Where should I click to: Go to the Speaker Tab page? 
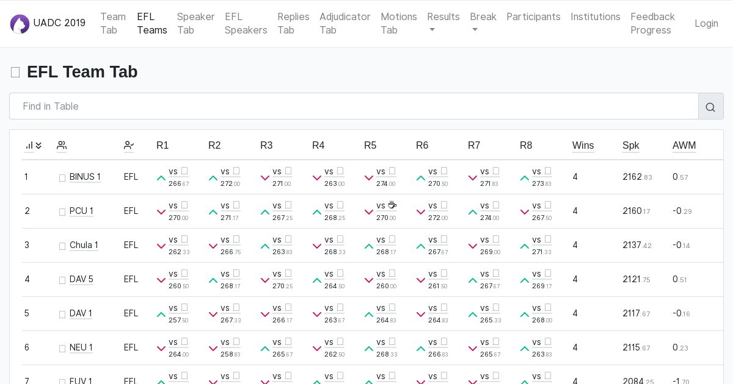click(x=195, y=23)
